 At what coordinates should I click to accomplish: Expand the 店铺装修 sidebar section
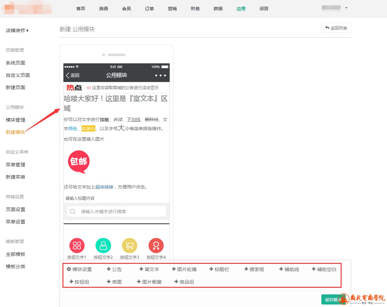[17, 31]
